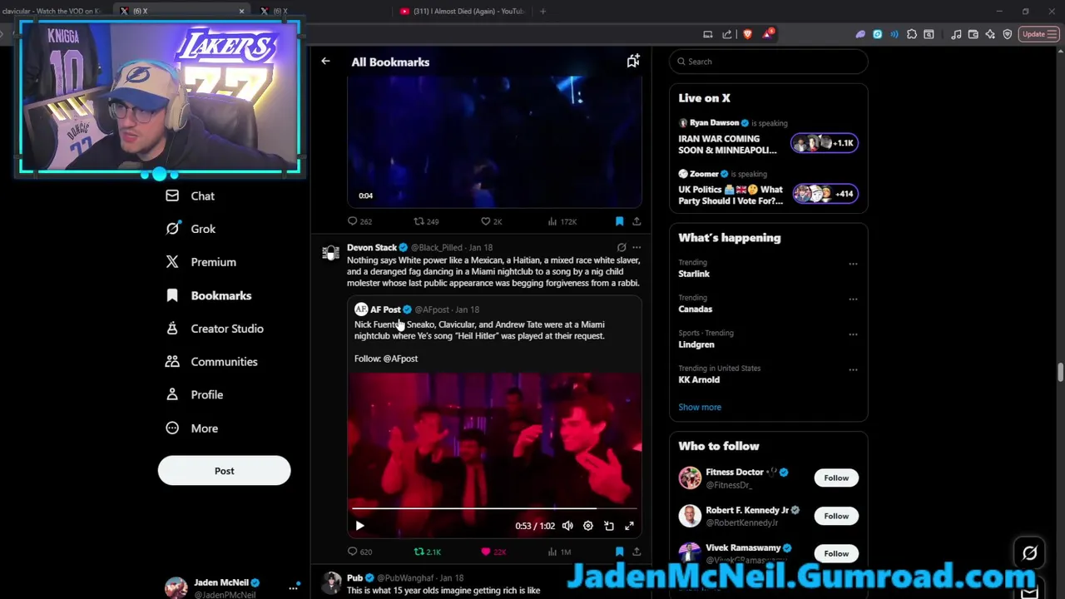Screen dimensions: 1065x599
Task: Open options for Lindgren trend
Action: click(x=853, y=334)
